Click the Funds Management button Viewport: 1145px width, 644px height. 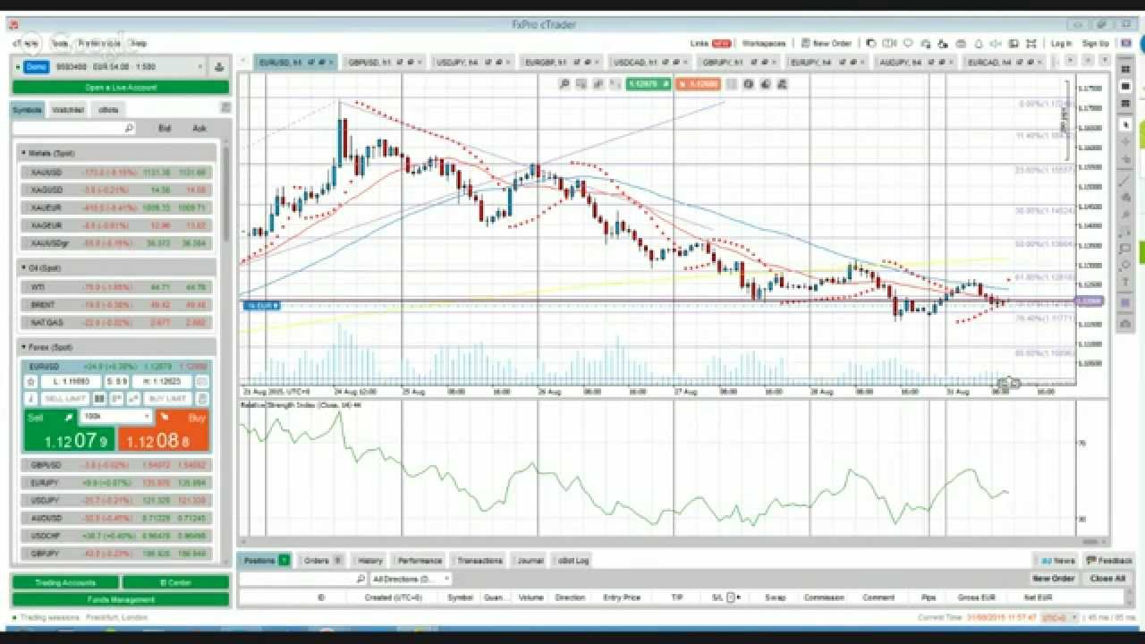point(121,599)
